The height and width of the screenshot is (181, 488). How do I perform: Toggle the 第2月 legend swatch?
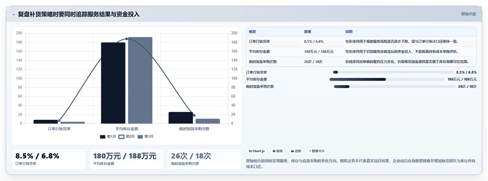pyautogui.click(x=121, y=137)
